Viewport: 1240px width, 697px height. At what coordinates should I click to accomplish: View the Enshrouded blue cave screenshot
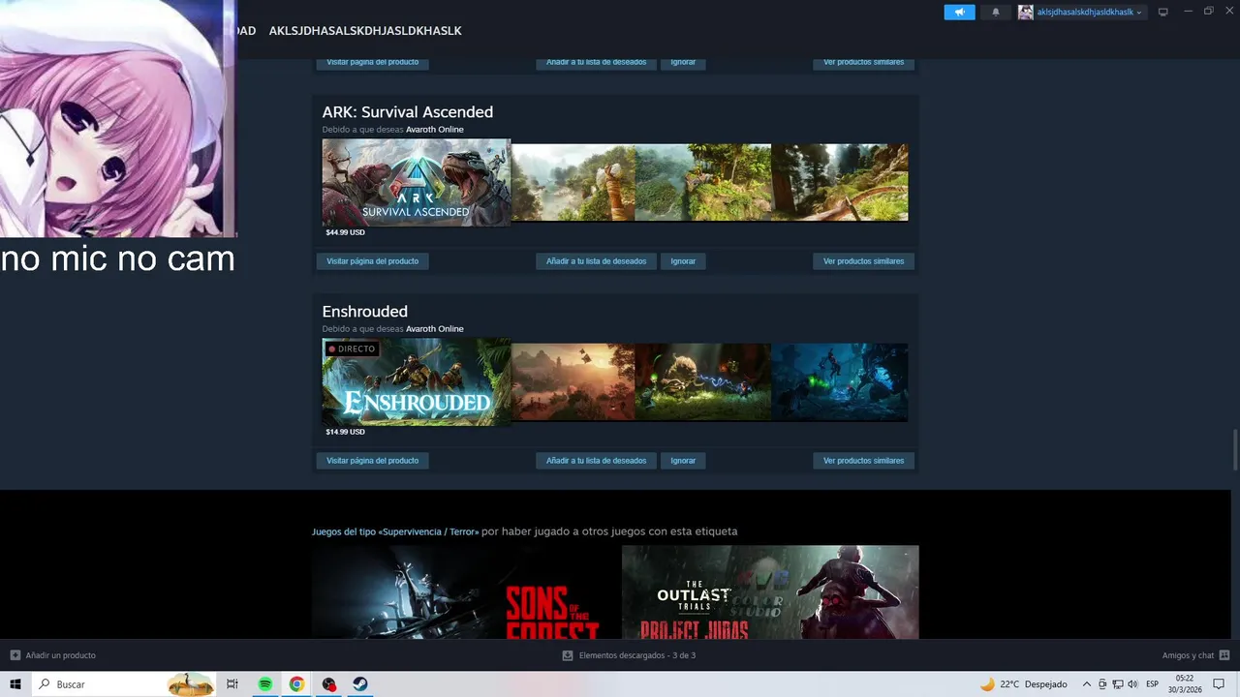[840, 381]
